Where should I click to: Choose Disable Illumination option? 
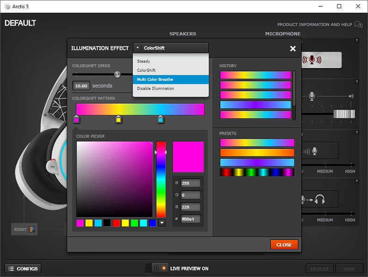tap(171, 89)
